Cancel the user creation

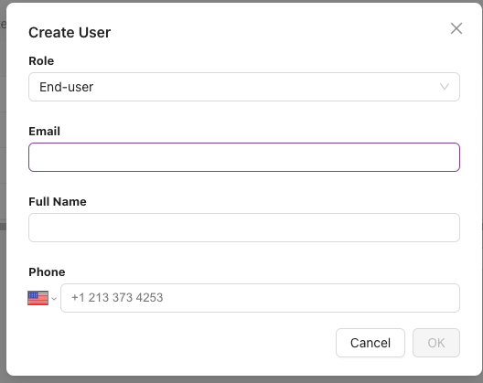[370, 343]
